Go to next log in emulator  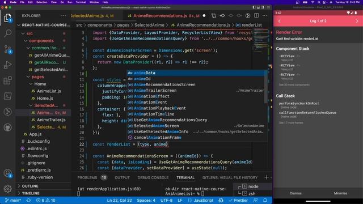(357, 21)
